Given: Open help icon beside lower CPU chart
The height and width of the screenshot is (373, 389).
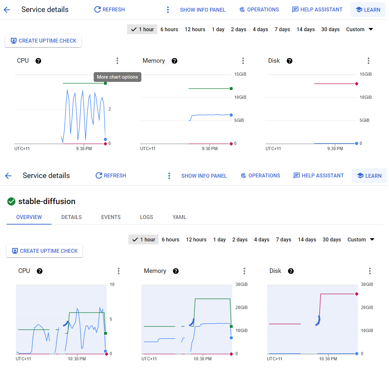Looking at the screenshot, I should [x=40, y=271].
